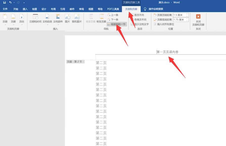Viewport: 226px width, 146px height.
Task: Switch to the 布局 tab
Action: (53, 9)
